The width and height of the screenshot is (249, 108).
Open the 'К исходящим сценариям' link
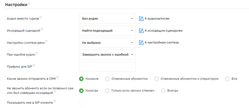point(163,31)
